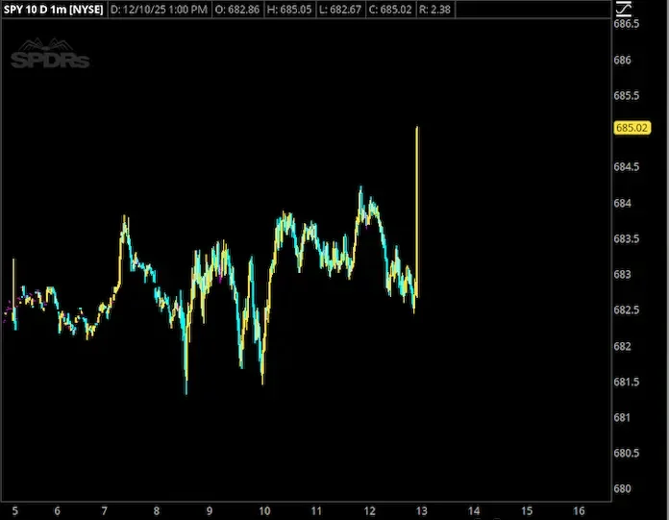This screenshot has width=669, height=520.
Task: Click the 684 price axis label
Action: coord(622,203)
